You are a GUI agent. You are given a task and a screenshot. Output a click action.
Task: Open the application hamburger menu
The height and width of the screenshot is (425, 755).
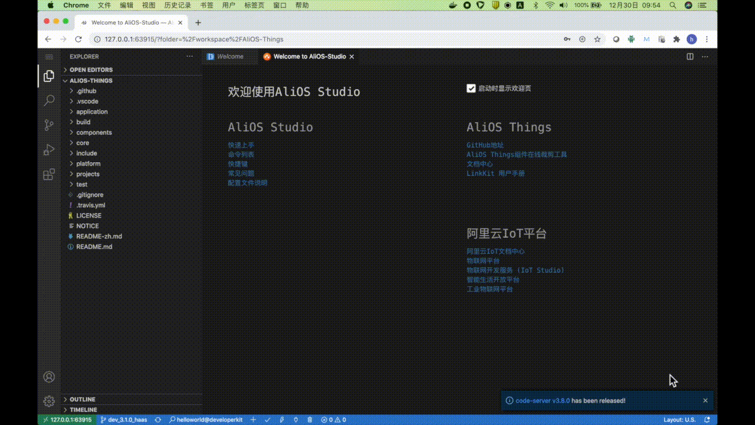[49, 57]
